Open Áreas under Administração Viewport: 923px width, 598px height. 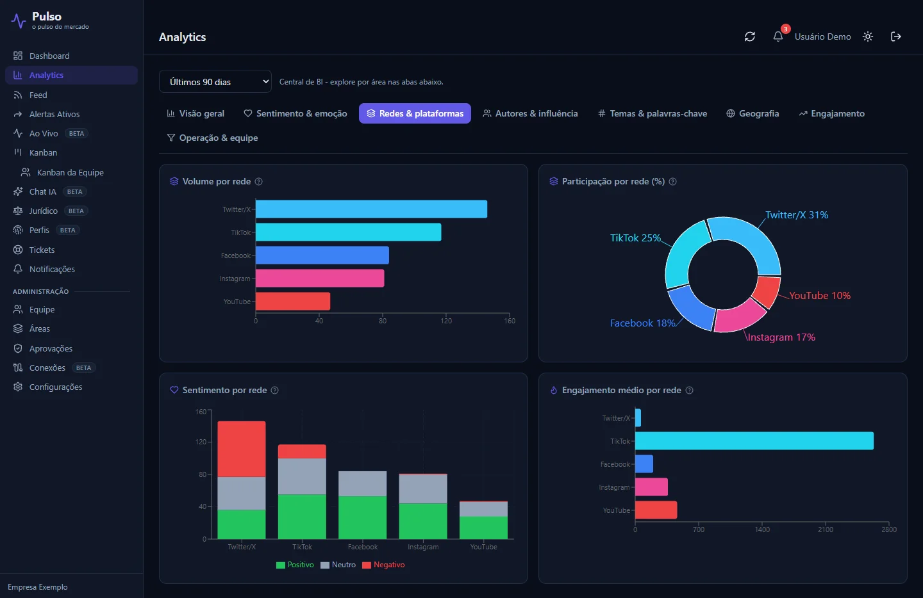coord(71,328)
